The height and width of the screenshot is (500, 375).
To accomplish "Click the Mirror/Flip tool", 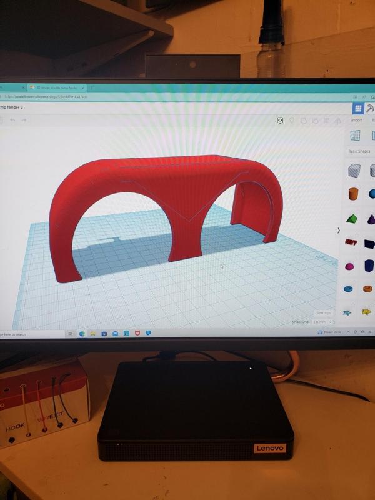I will [x=337, y=121].
